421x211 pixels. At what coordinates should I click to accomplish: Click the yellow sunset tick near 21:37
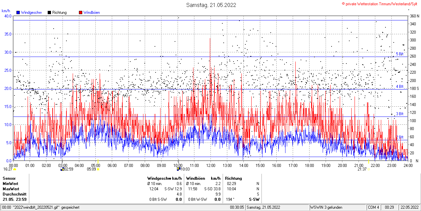pos(369,161)
